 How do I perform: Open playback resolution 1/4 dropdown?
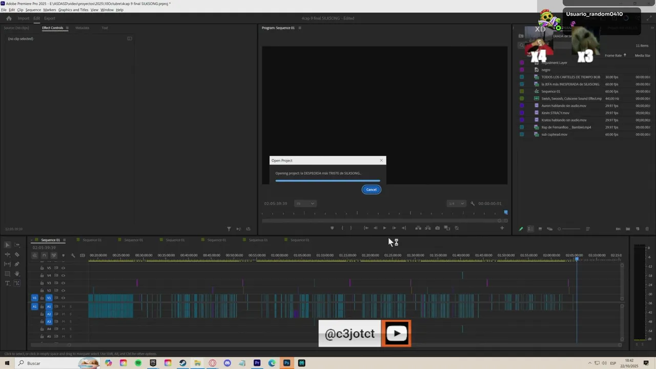click(x=456, y=203)
